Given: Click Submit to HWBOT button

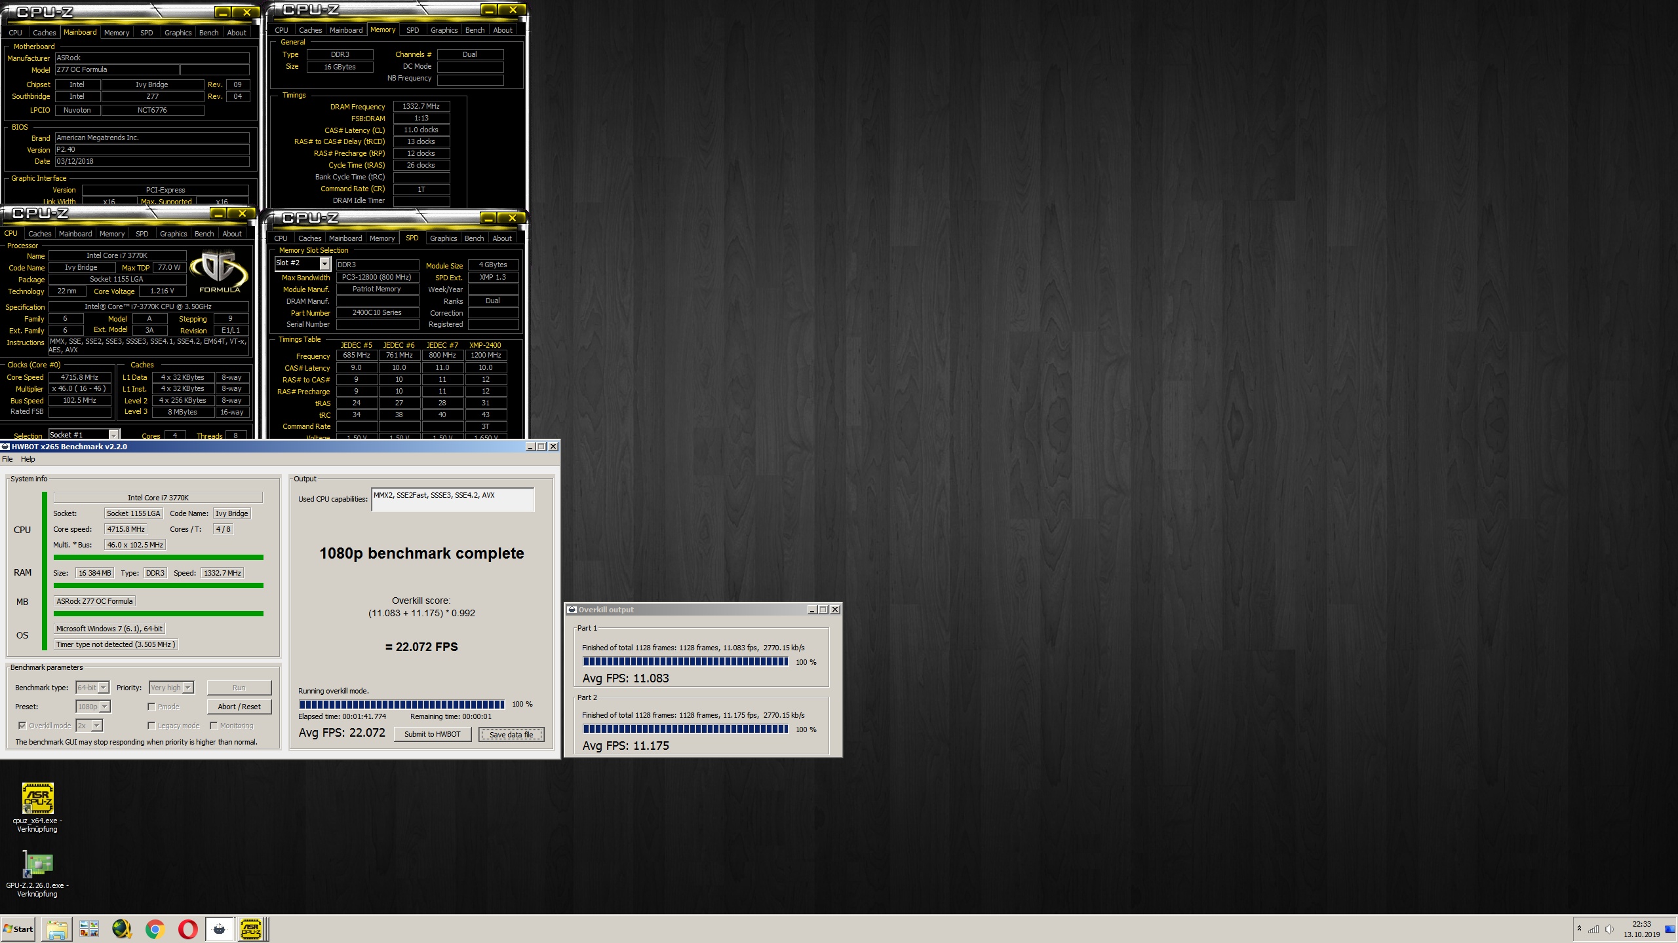Looking at the screenshot, I should [x=433, y=734].
